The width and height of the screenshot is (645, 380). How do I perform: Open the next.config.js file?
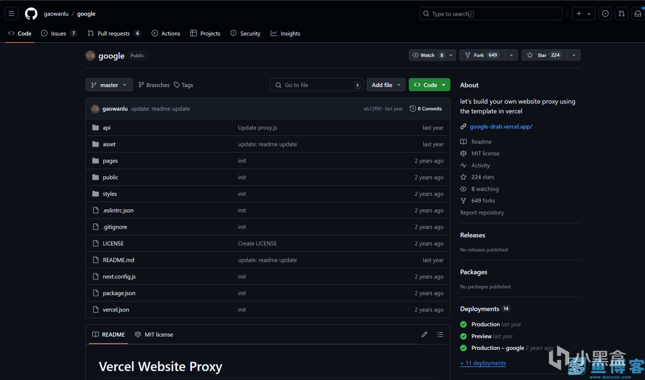point(119,277)
